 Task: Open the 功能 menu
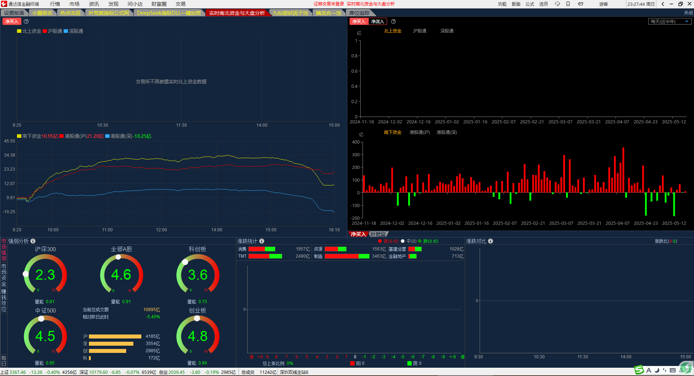coord(502,4)
